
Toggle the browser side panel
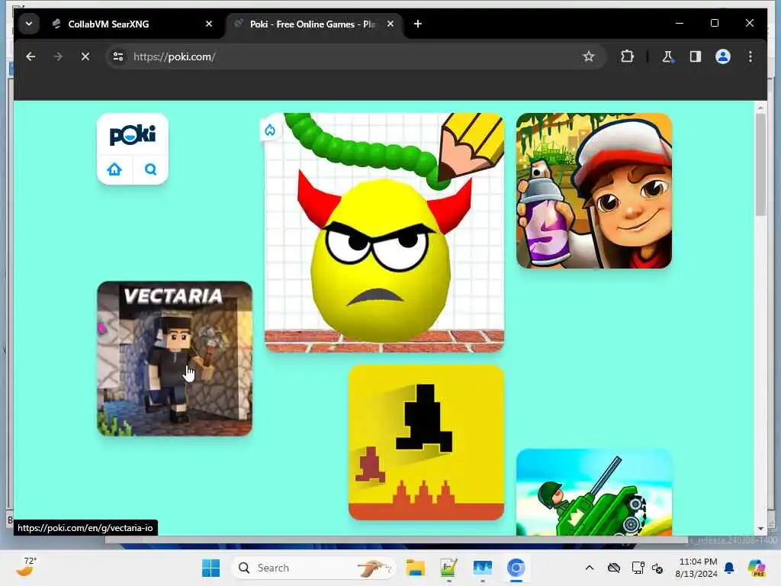click(696, 56)
